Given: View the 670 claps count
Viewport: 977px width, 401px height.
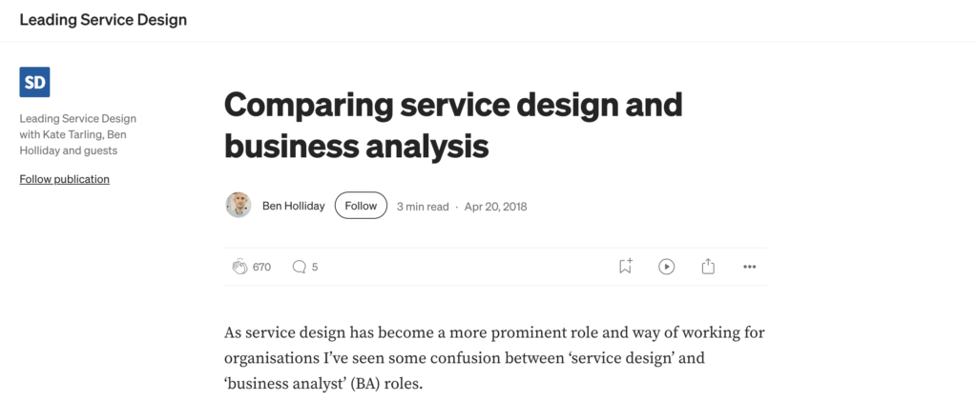Looking at the screenshot, I should (x=261, y=267).
